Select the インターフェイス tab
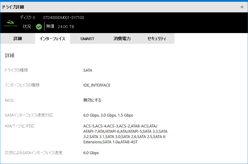248x164 pixels. click(52, 39)
